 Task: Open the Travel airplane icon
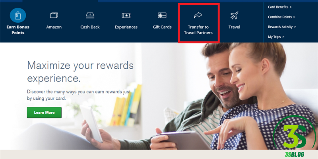234,16
